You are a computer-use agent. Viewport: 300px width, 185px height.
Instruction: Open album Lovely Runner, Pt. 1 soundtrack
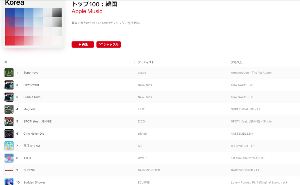[x=260, y=183]
